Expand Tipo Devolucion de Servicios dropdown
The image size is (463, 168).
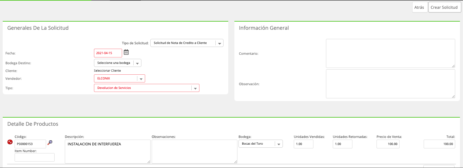point(147,88)
